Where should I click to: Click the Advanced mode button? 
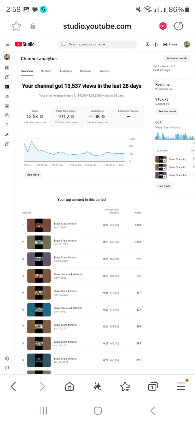[x=177, y=58]
